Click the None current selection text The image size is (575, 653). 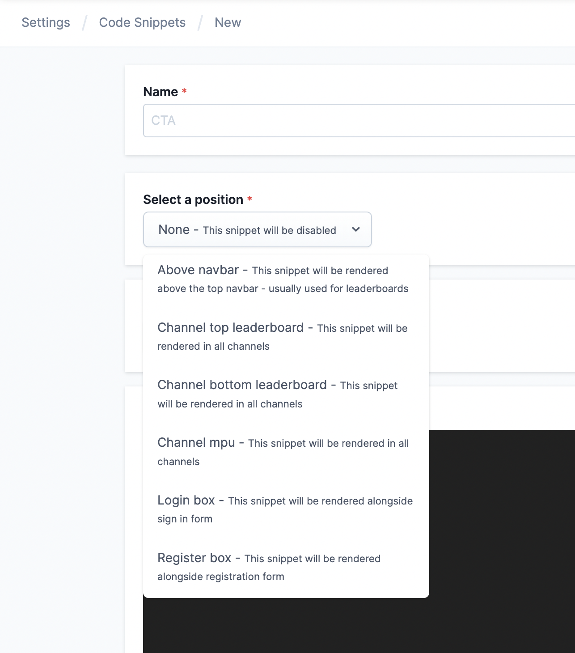tap(174, 230)
